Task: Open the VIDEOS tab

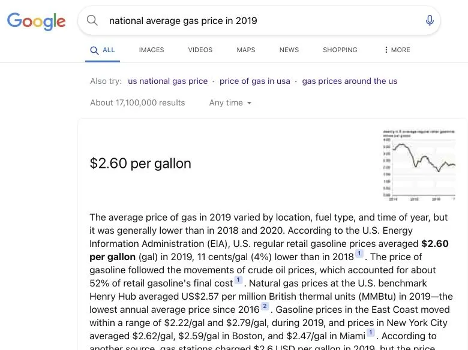Action: [200, 50]
